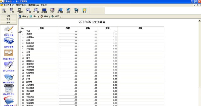This screenshot has width=201, height=106.
Task: Switch to the 分析 sidebar tab
Action: click(9, 23)
